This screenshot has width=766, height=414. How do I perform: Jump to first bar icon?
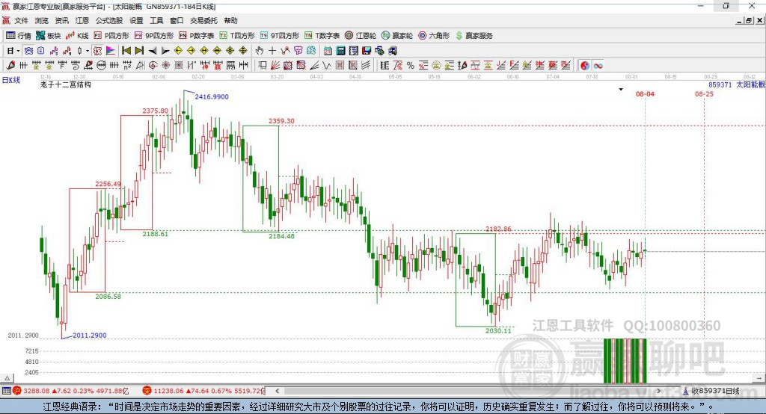(x=126, y=51)
